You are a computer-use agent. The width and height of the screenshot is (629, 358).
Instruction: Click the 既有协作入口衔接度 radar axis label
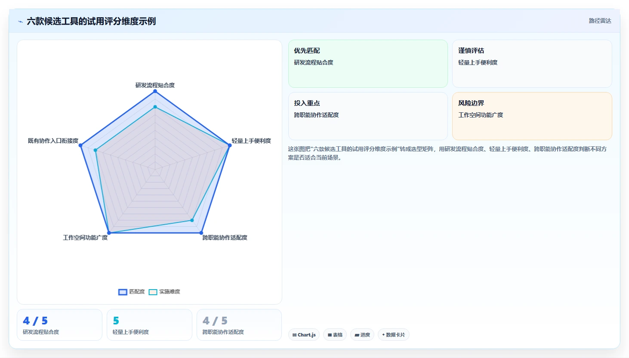click(53, 141)
